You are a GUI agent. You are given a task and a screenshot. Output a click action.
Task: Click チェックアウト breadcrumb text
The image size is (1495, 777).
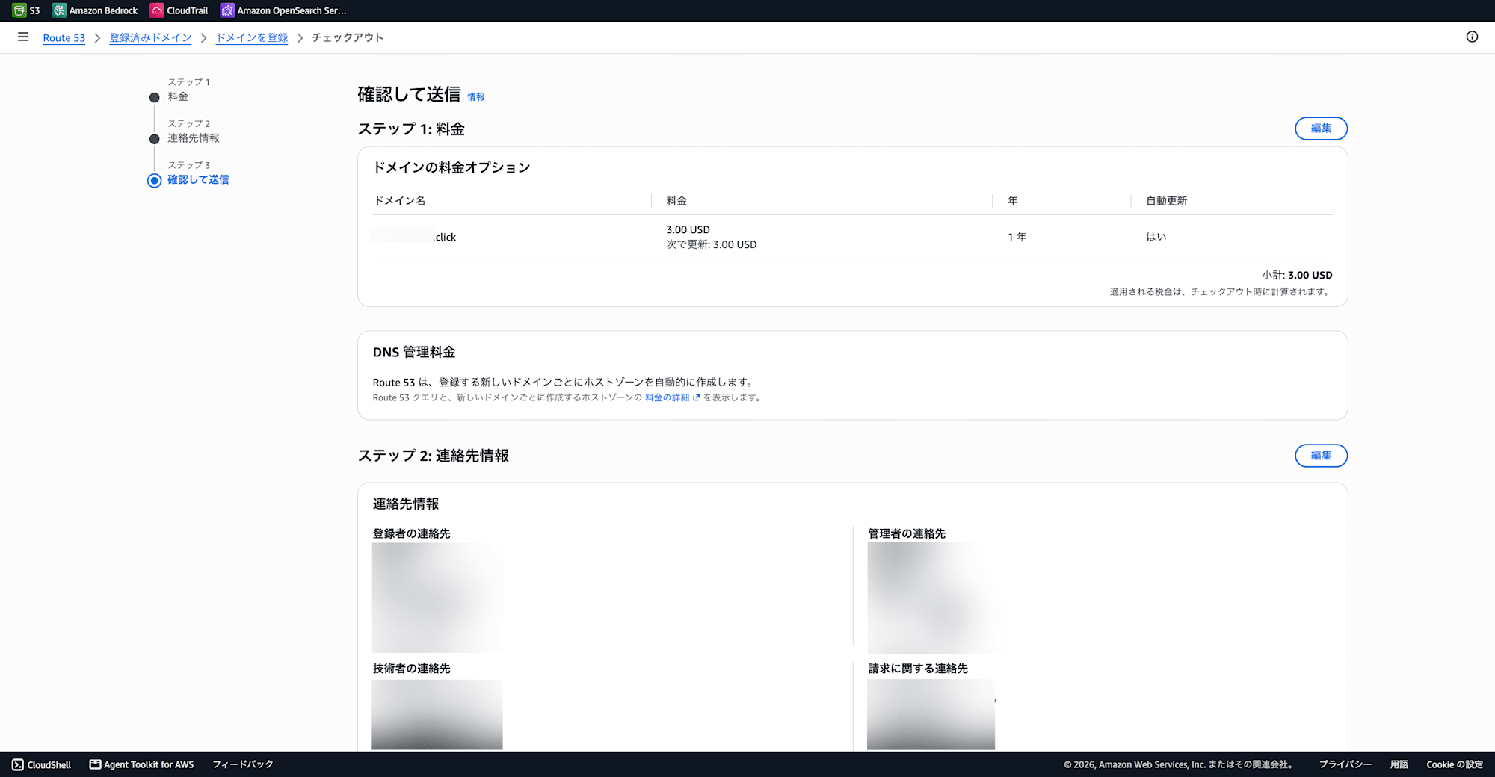tap(348, 37)
